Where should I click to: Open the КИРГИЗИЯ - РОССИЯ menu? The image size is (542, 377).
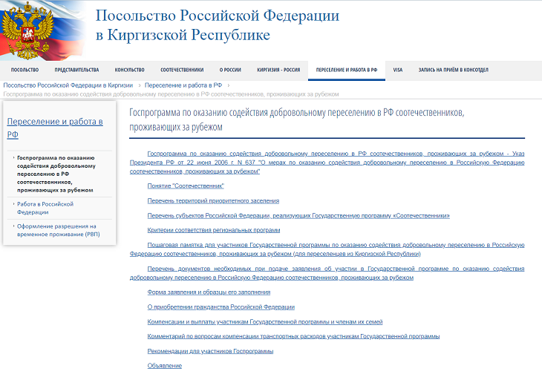click(278, 70)
